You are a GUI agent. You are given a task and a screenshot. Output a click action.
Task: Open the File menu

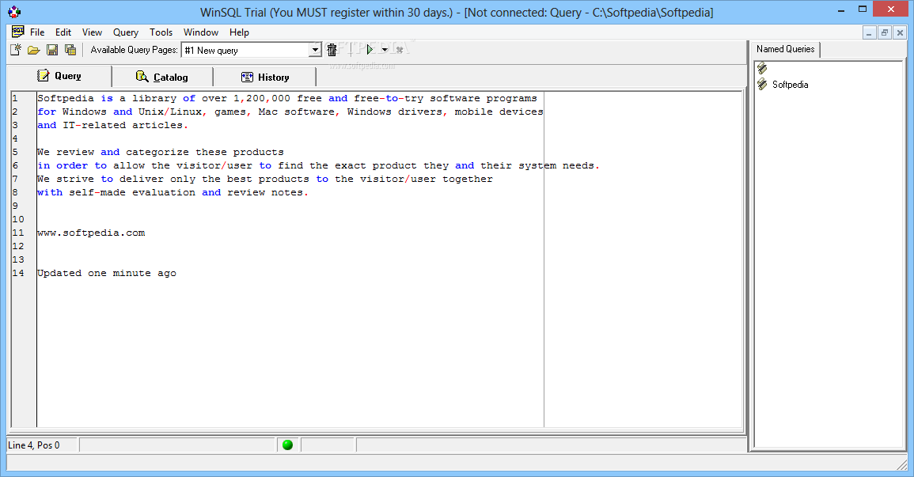click(x=37, y=32)
